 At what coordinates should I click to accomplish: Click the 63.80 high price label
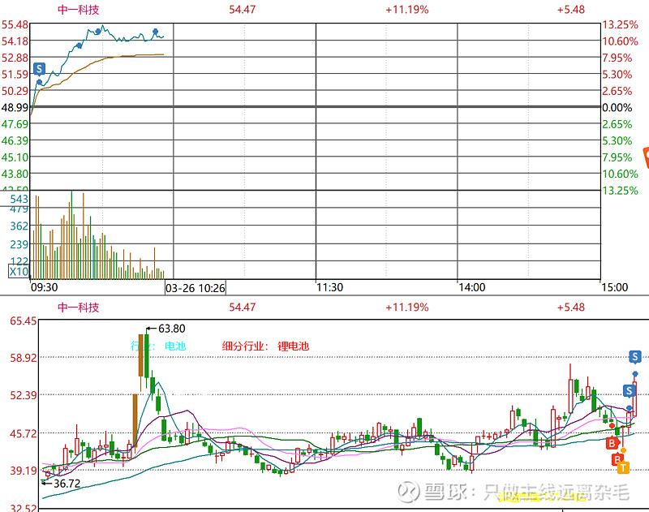[x=172, y=329]
